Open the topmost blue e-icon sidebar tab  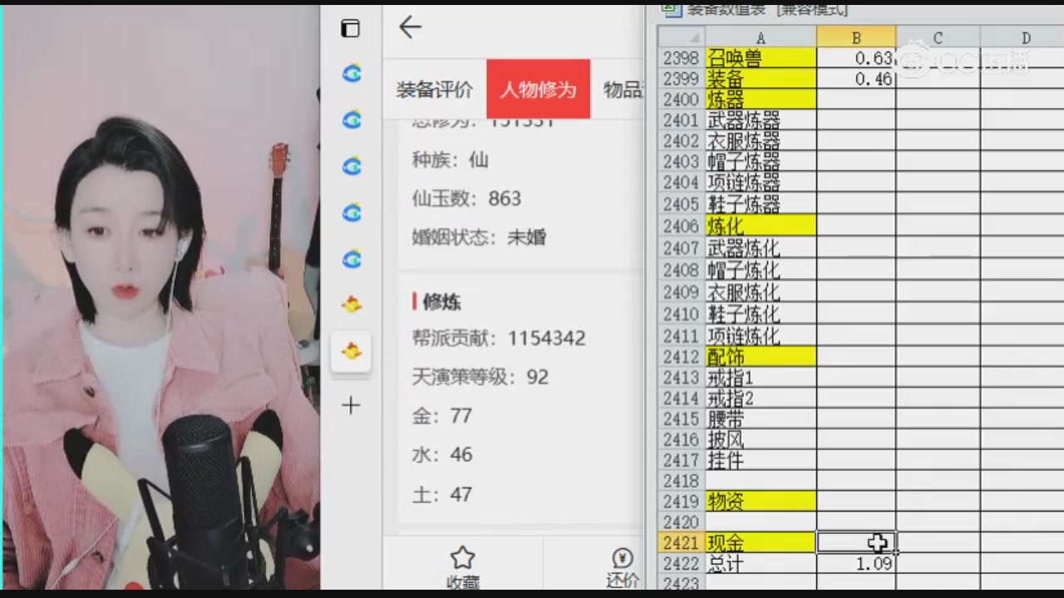351,73
